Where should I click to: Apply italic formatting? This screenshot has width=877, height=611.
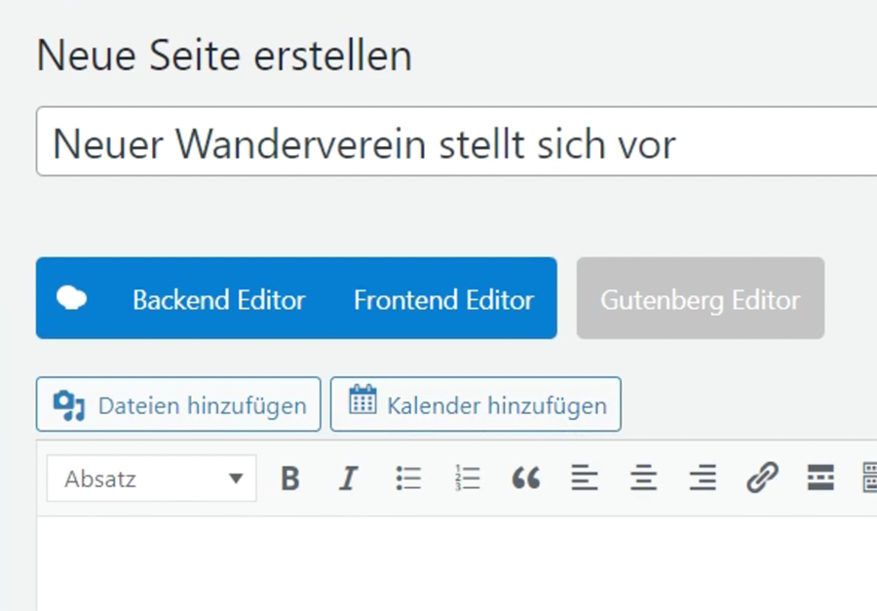(x=348, y=478)
